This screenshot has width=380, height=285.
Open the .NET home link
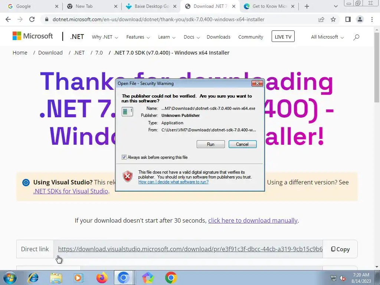(77, 37)
